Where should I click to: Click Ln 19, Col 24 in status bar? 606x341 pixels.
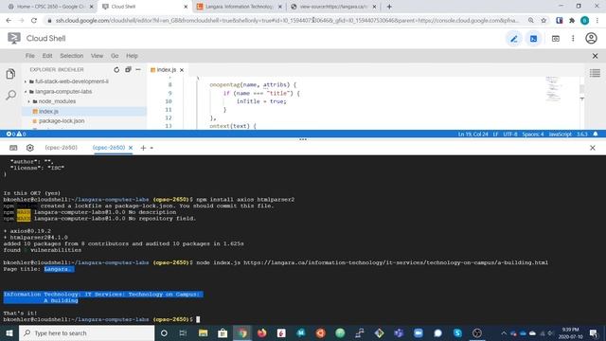click(x=473, y=135)
